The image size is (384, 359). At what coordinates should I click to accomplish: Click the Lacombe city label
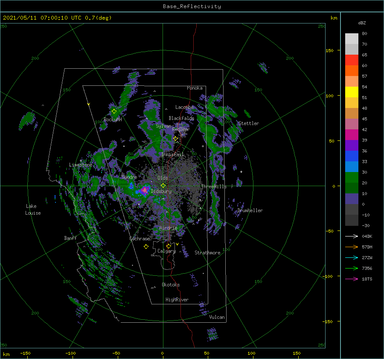pos(184,107)
